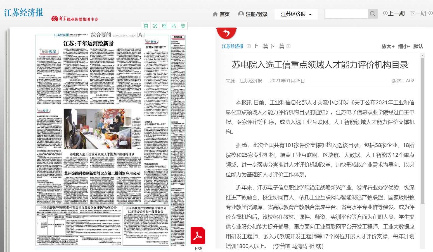Select headline 苏电院入选工信重点领域人才能力评价机构目录 on page
Screen dimensions: 433x252
(102, 154)
